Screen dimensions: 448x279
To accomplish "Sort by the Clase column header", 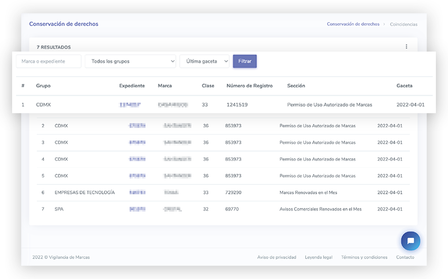I will click(x=208, y=86).
